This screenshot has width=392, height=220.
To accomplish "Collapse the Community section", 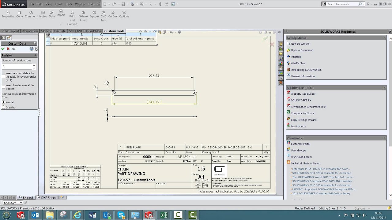I will click(385, 138).
